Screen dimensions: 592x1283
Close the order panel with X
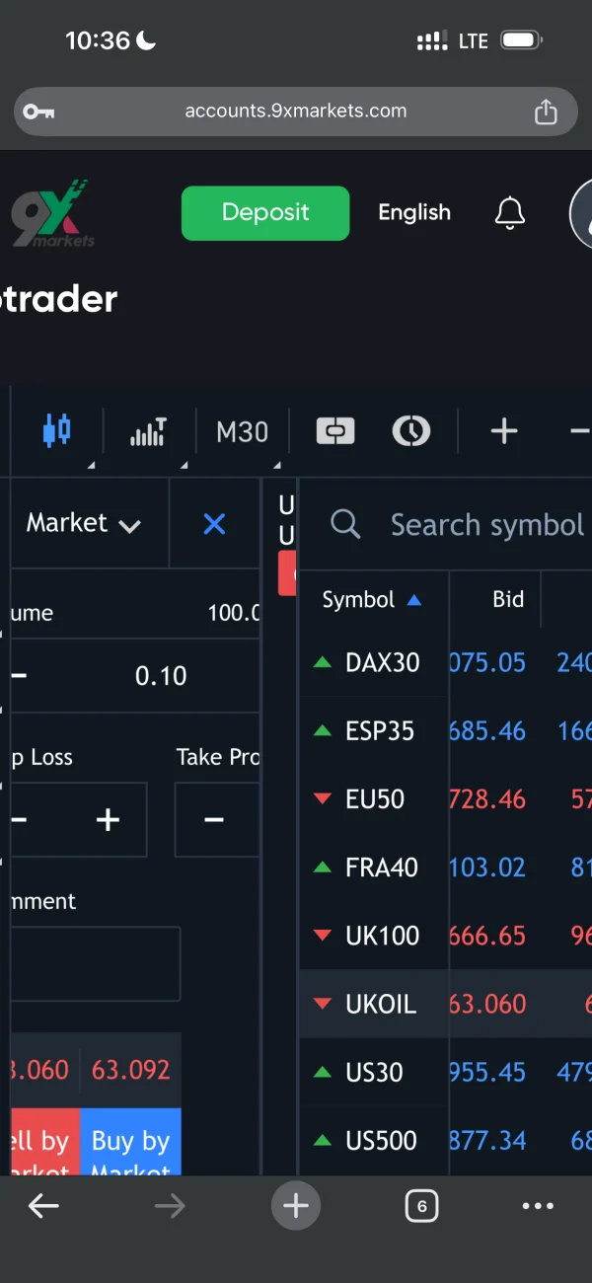tap(214, 523)
